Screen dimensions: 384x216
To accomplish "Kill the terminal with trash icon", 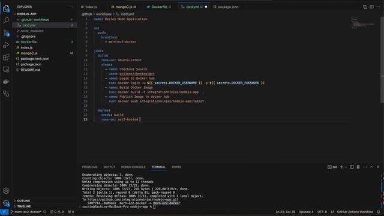I will (x=358, y=167).
